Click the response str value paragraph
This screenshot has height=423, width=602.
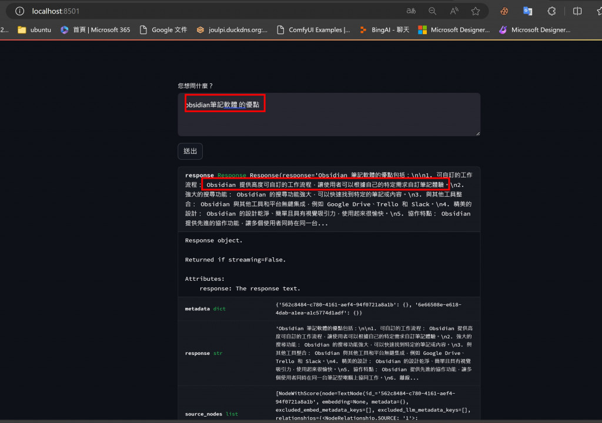(x=374, y=353)
